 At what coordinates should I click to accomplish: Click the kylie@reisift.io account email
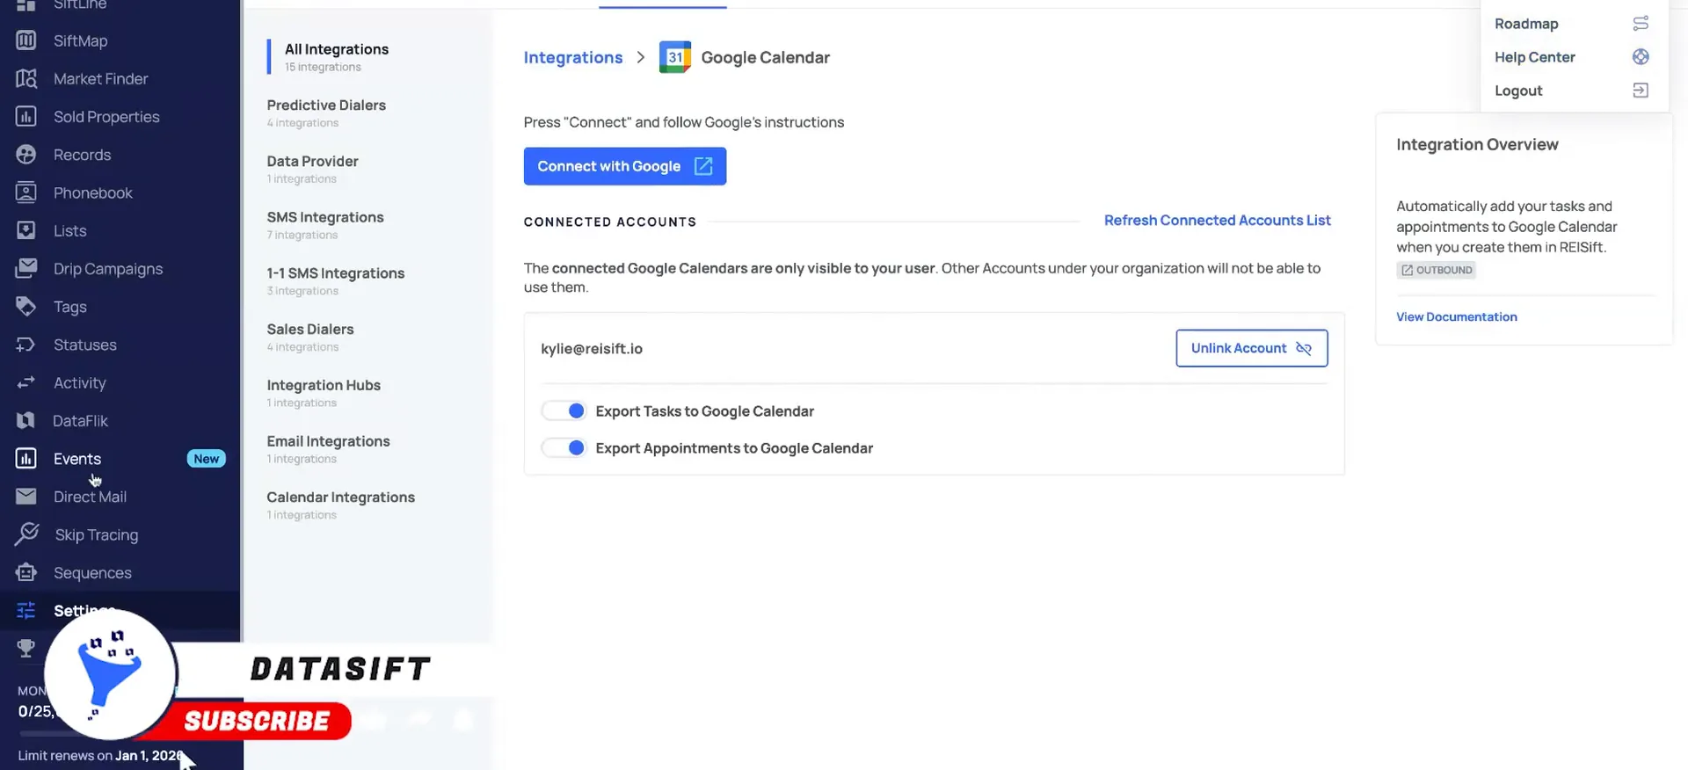592,348
